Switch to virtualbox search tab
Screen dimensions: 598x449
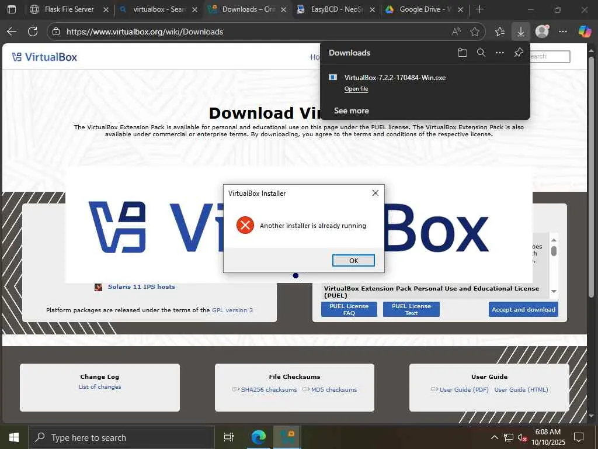159,9
